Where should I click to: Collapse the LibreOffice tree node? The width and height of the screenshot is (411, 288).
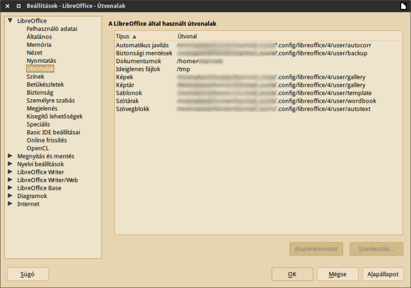coord(10,21)
